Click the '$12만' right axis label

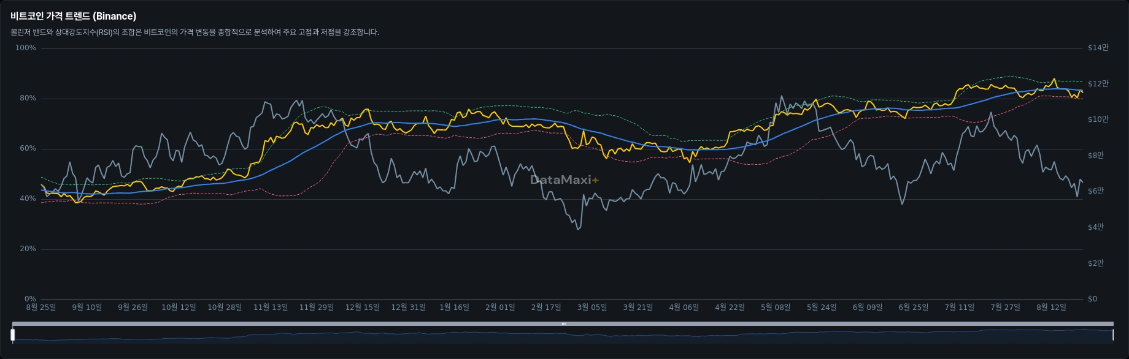(x=1098, y=84)
